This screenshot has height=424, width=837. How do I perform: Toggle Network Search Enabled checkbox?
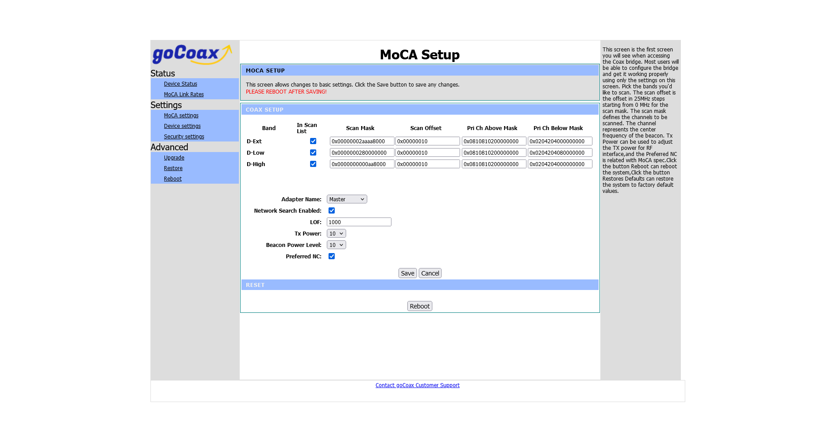[x=332, y=210]
